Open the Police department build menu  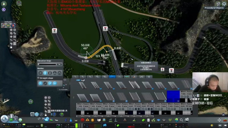click(92, 120)
